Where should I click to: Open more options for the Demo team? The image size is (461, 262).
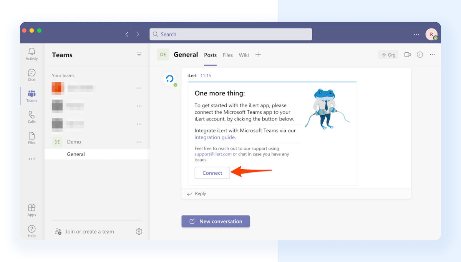(139, 142)
